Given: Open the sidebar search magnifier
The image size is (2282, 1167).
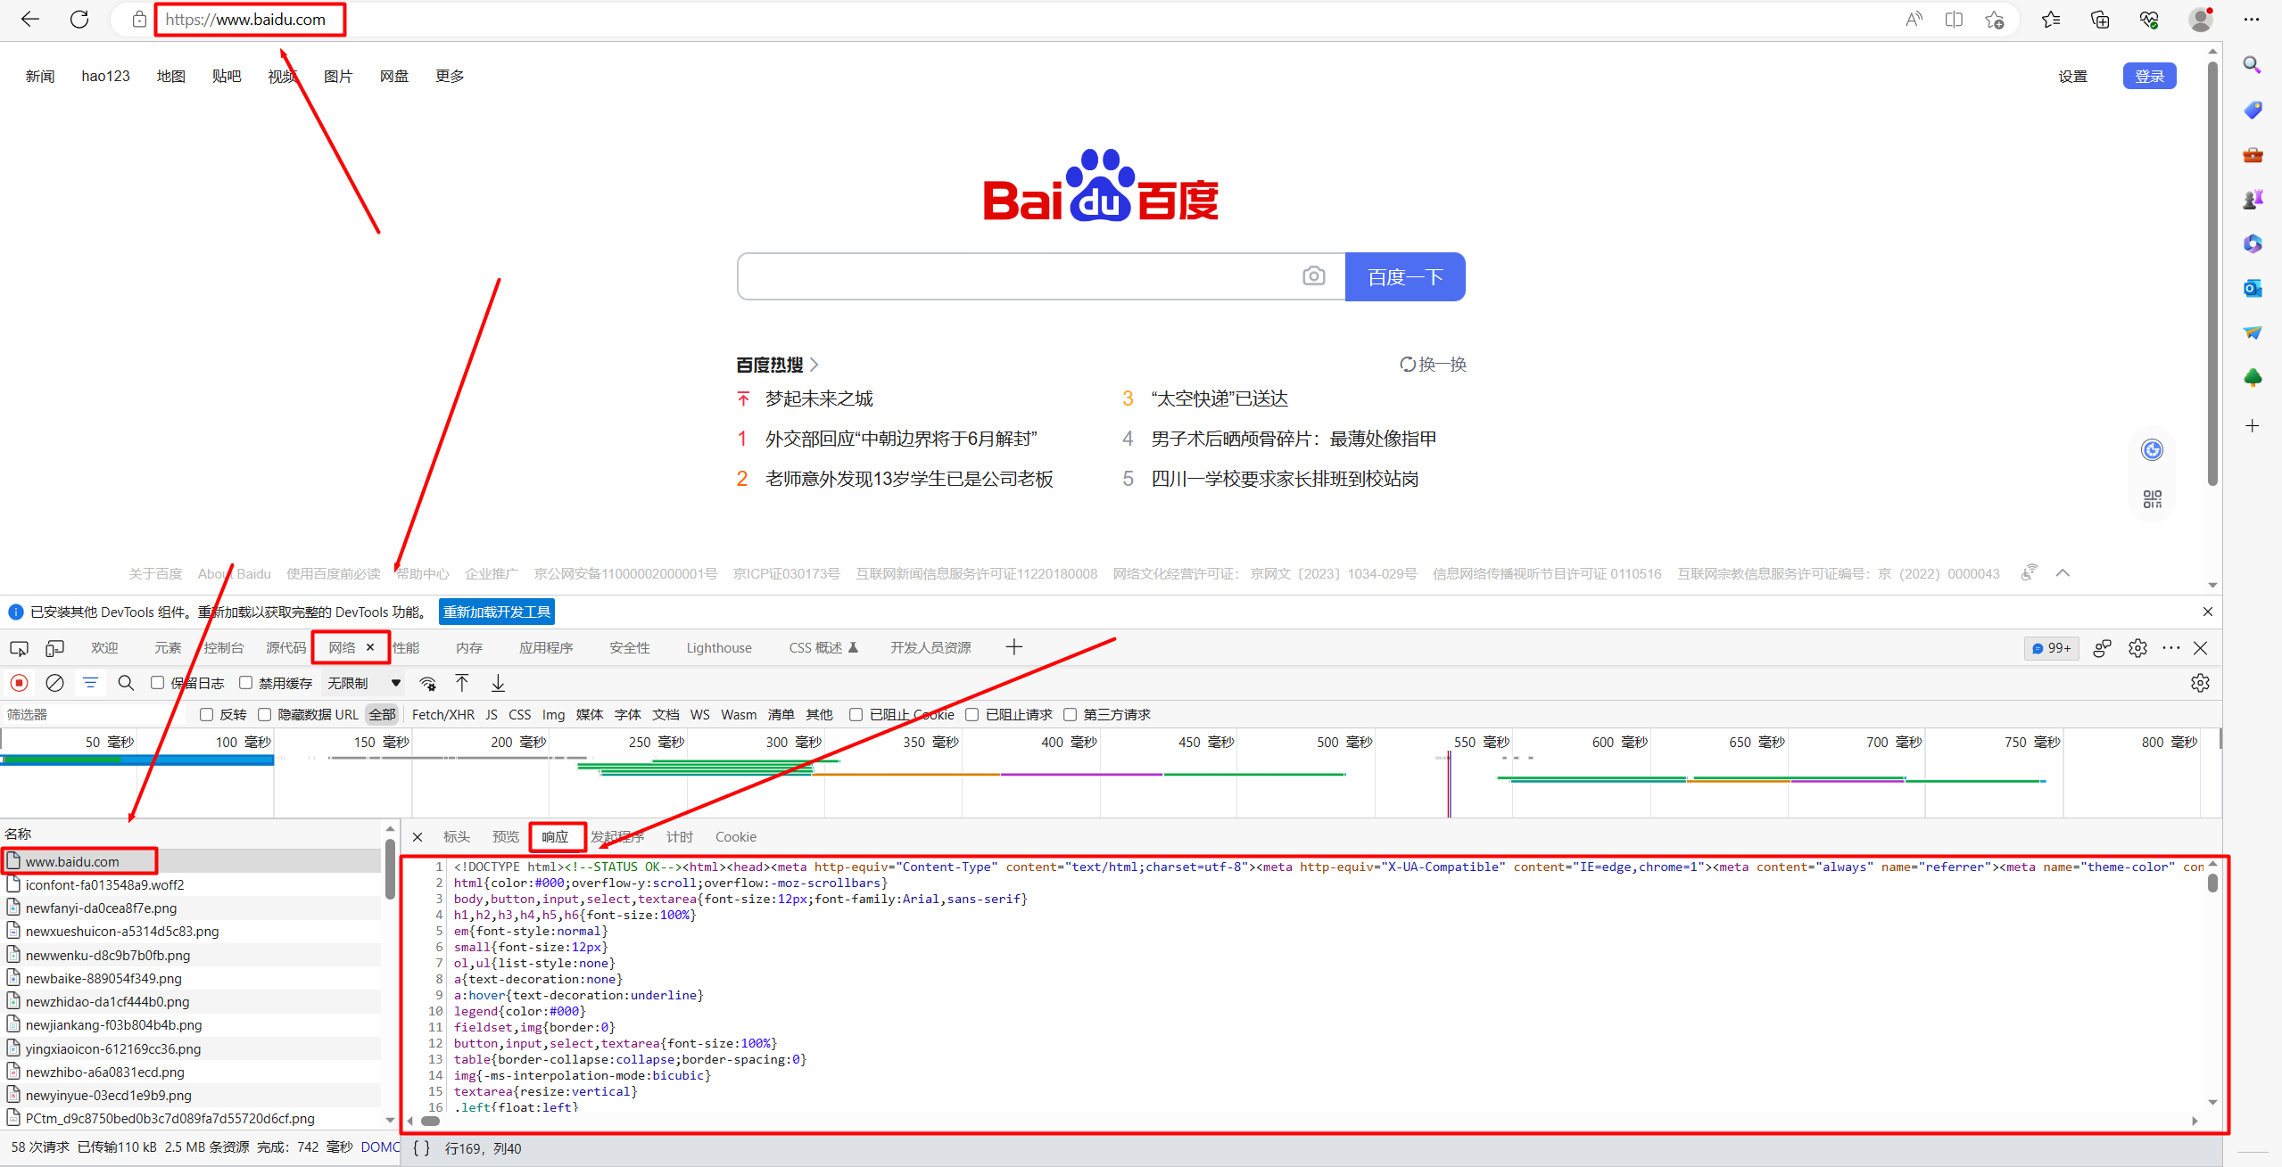Looking at the screenshot, I should [2253, 65].
